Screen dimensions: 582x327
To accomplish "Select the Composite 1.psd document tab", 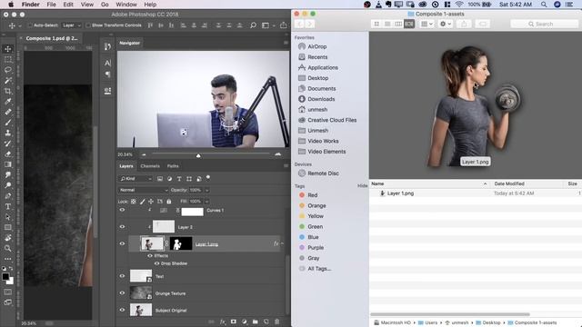I will pyautogui.click(x=51, y=38).
